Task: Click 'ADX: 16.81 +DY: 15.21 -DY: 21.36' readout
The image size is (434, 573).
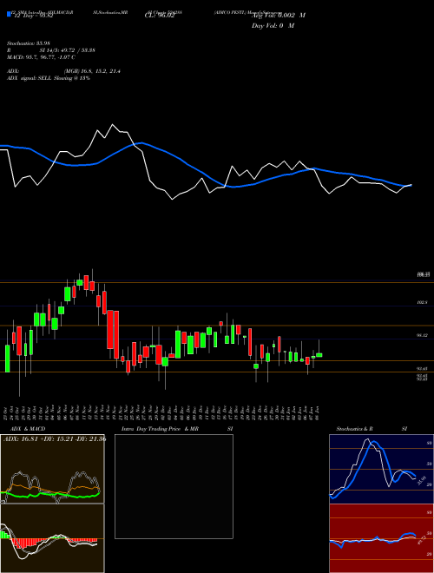Action: [55, 439]
